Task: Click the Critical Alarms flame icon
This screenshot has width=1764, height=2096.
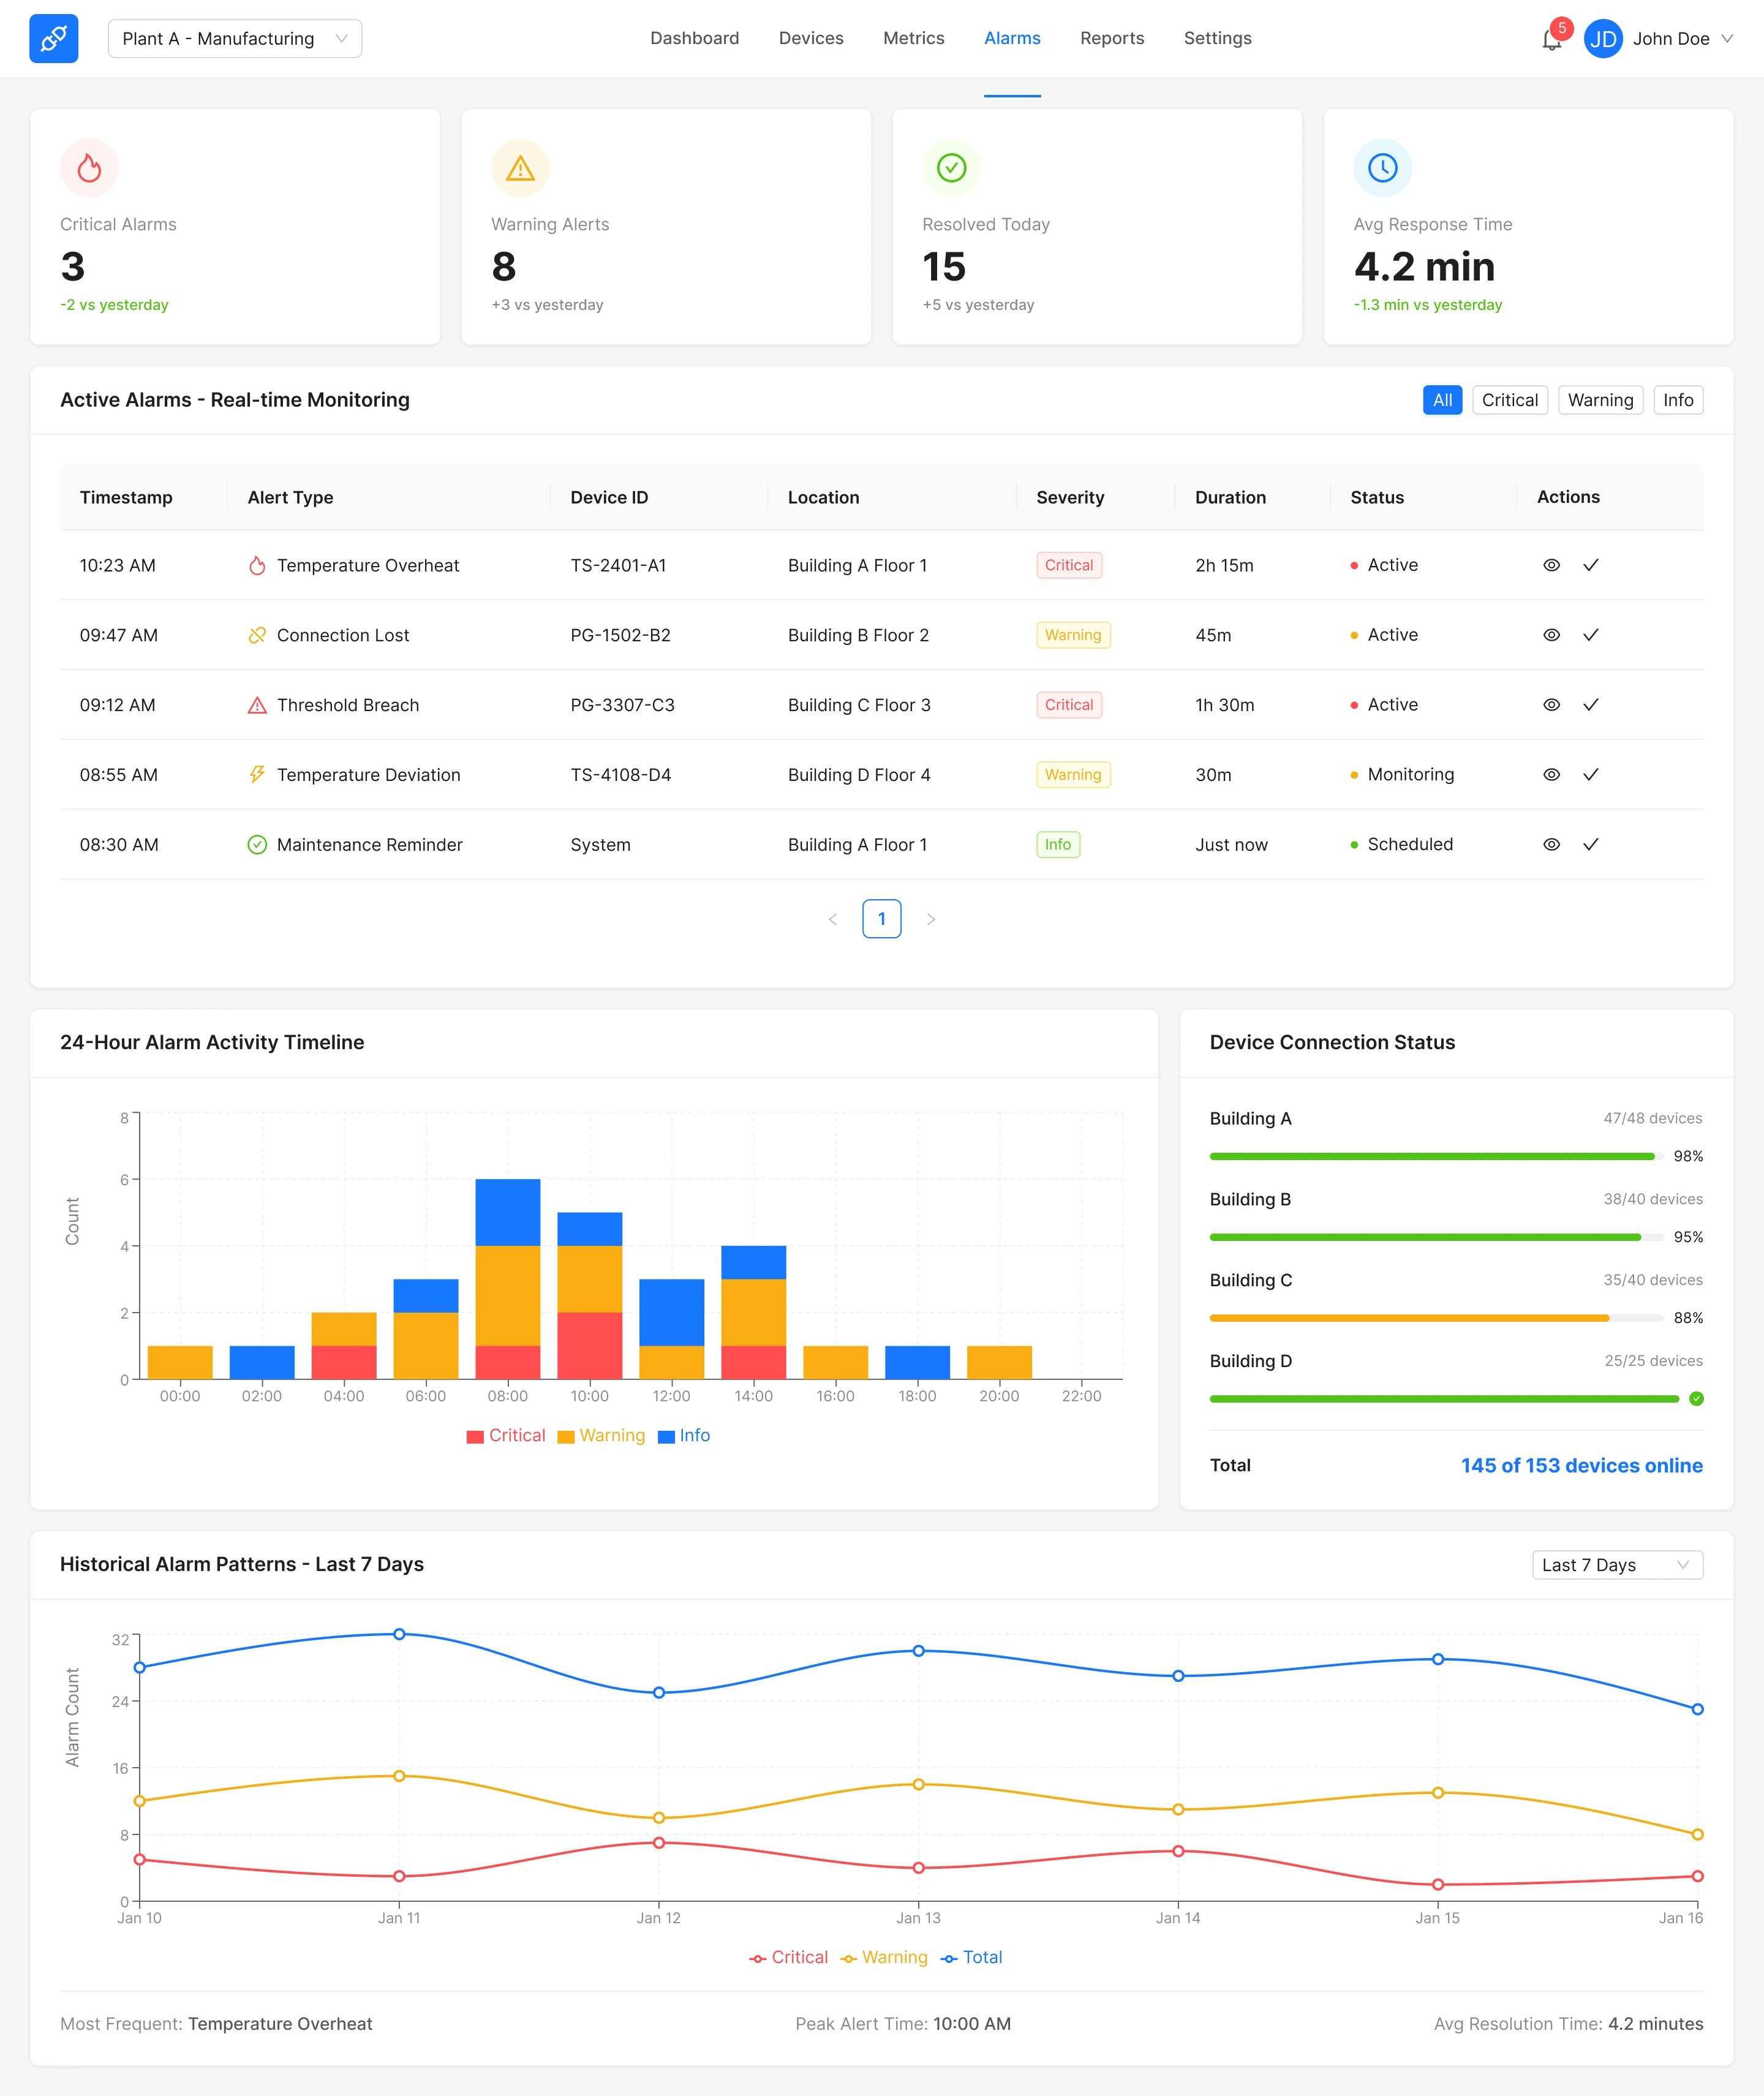Action: [x=89, y=168]
